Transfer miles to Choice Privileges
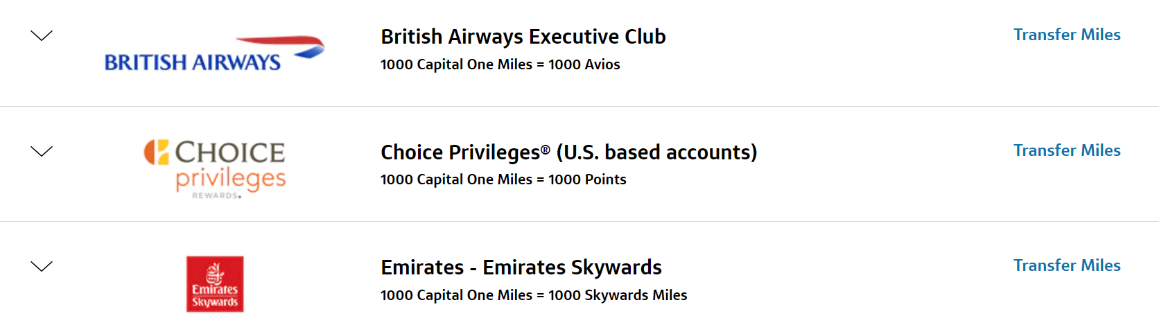 click(x=1067, y=150)
